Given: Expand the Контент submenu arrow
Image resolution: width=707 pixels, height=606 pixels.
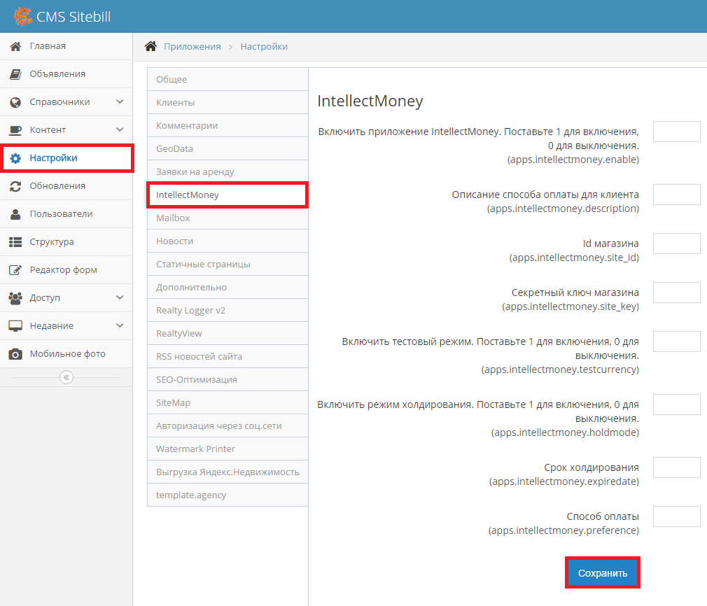Looking at the screenshot, I should point(120,130).
